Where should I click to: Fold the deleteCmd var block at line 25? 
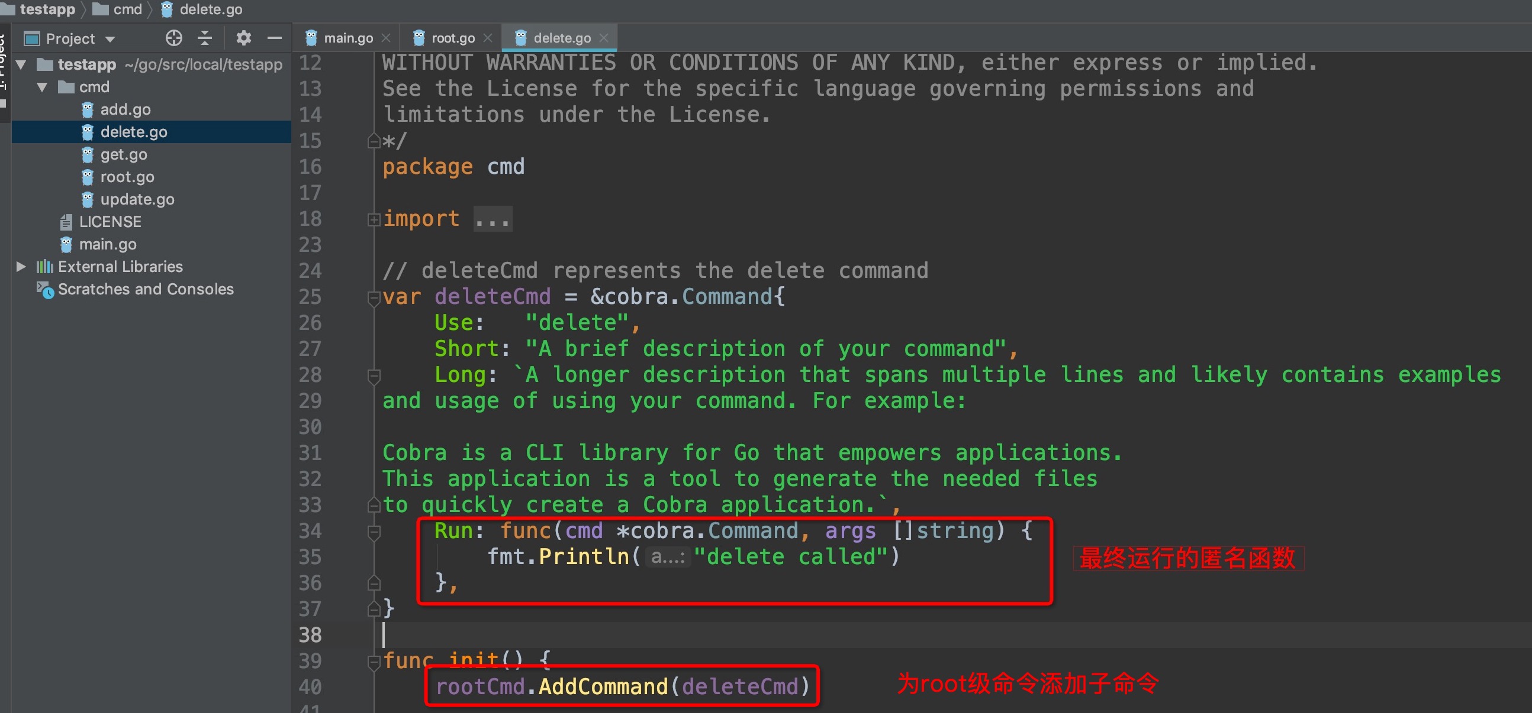click(374, 298)
